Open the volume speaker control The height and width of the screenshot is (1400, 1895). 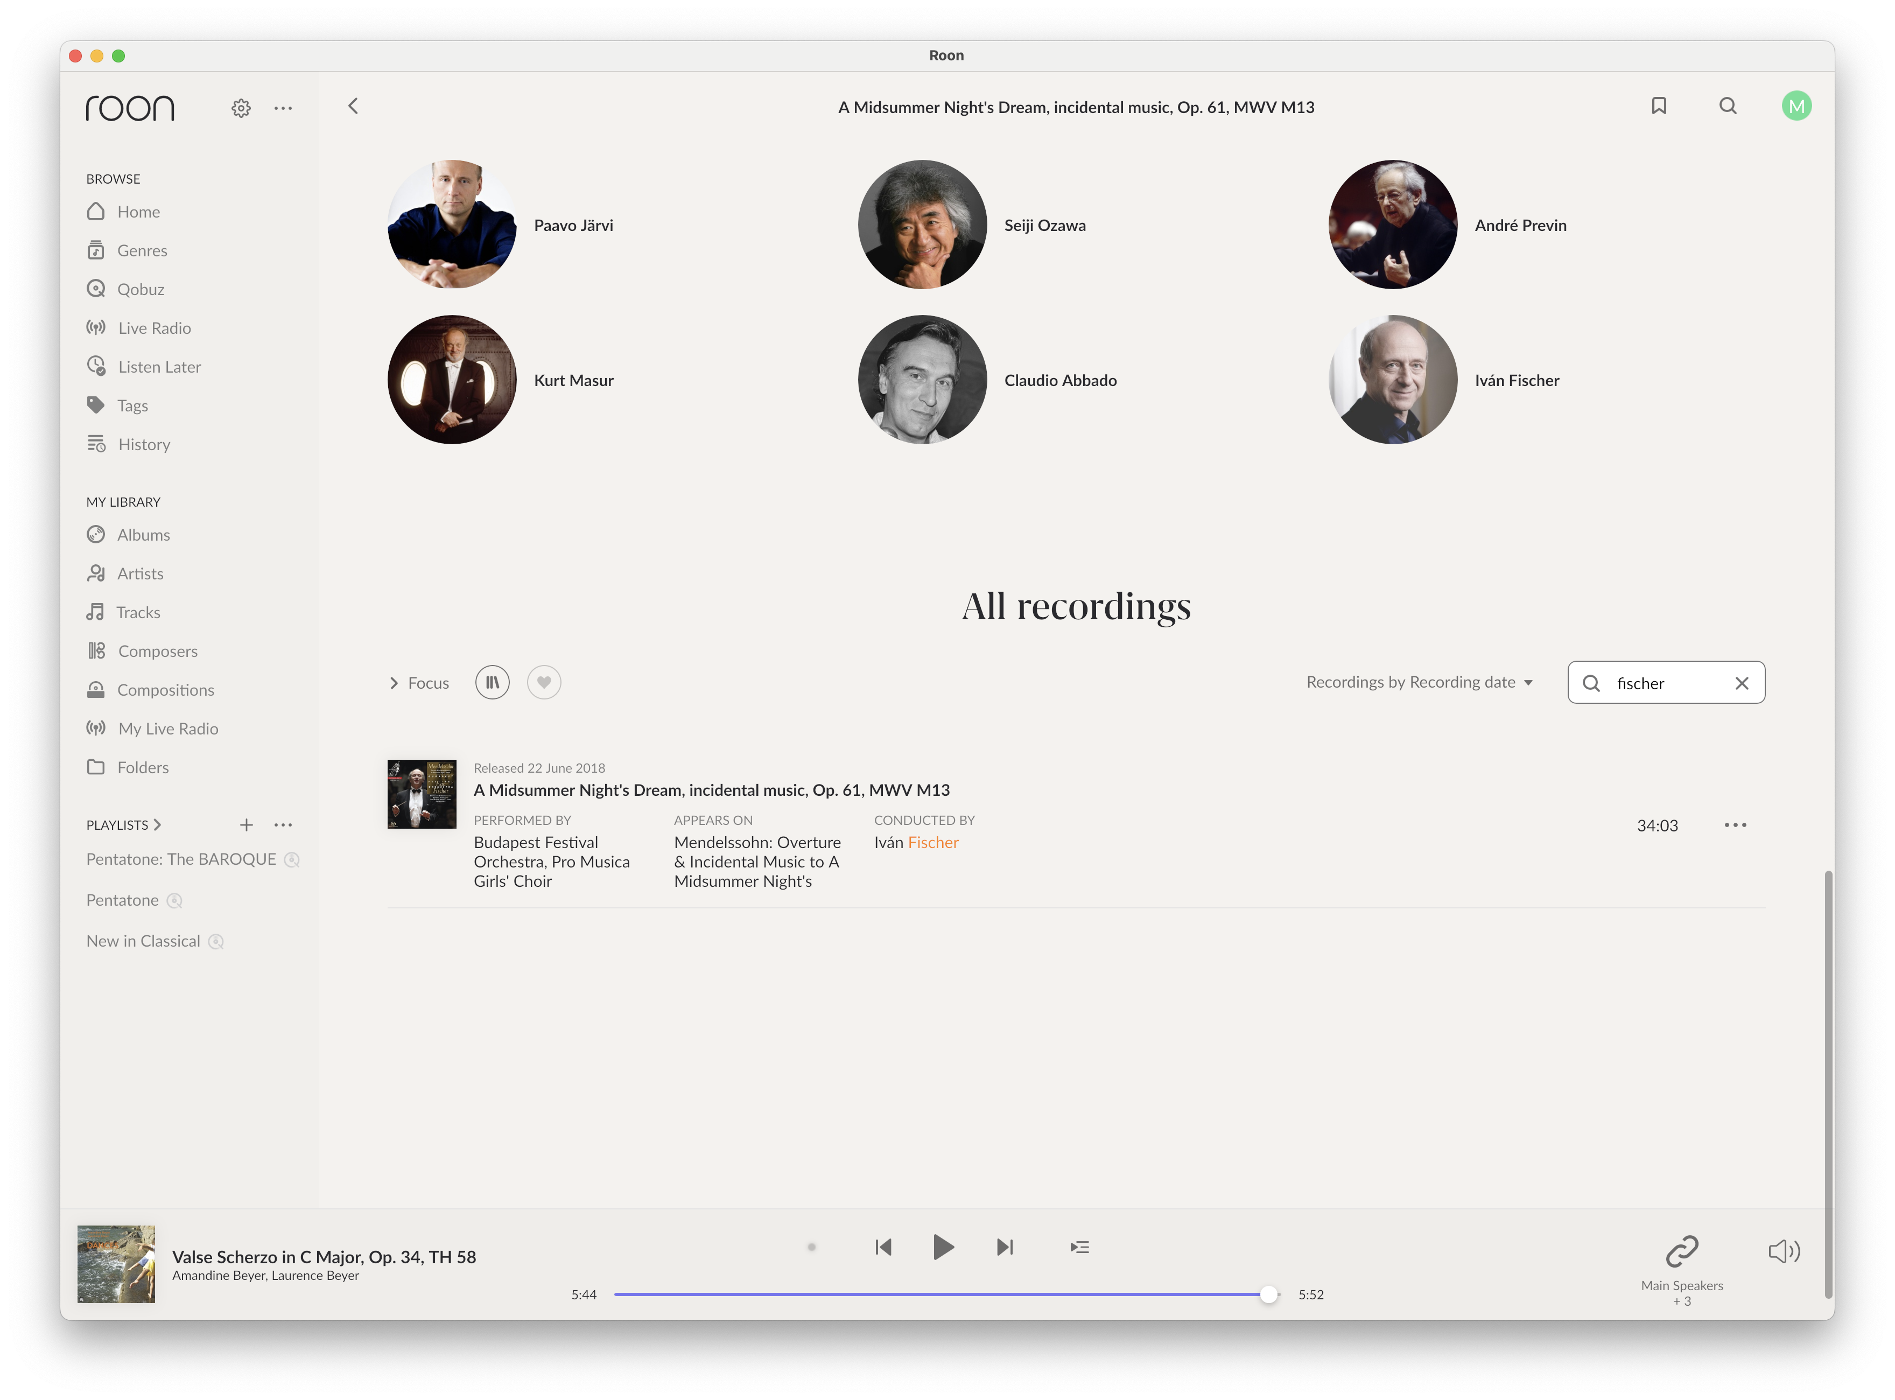[x=1784, y=1252]
